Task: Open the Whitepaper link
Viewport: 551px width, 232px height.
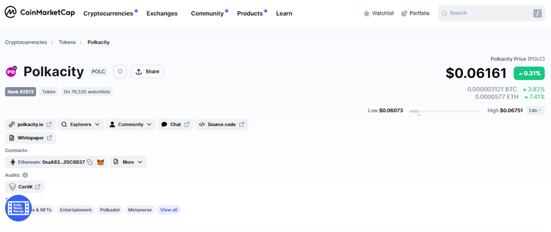Action: 31,138
